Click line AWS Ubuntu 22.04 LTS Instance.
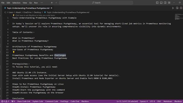The image size is (183, 103). [30, 72]
